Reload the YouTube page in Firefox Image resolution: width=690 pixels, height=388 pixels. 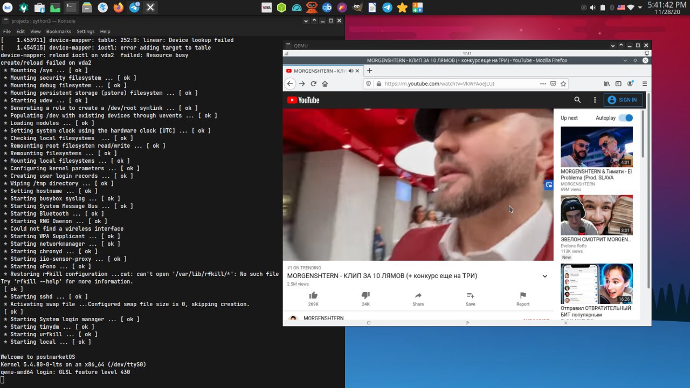coord(313,84)
